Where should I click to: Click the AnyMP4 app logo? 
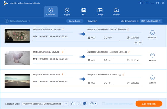(x=6, y=3)
